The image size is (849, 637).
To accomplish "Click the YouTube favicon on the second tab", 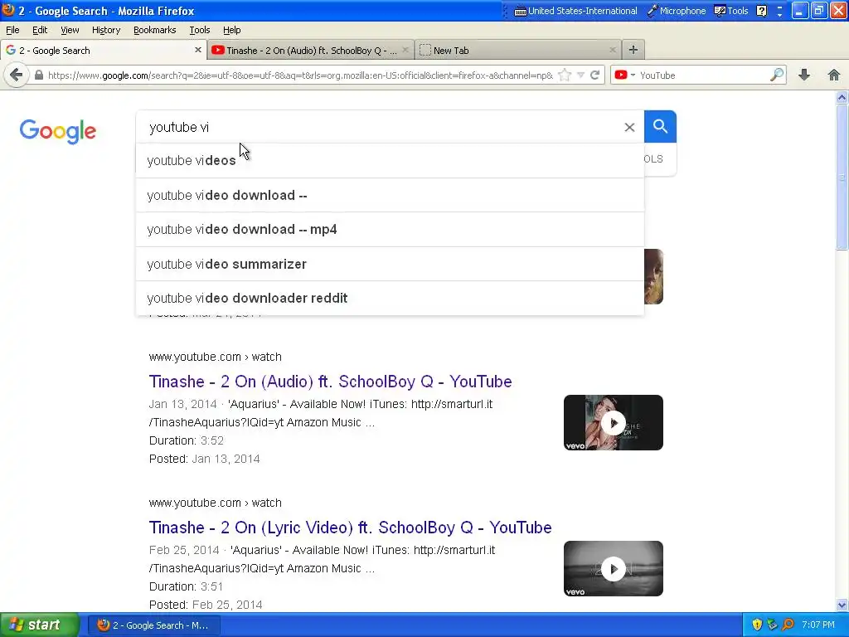I will [x=218, y=50].
